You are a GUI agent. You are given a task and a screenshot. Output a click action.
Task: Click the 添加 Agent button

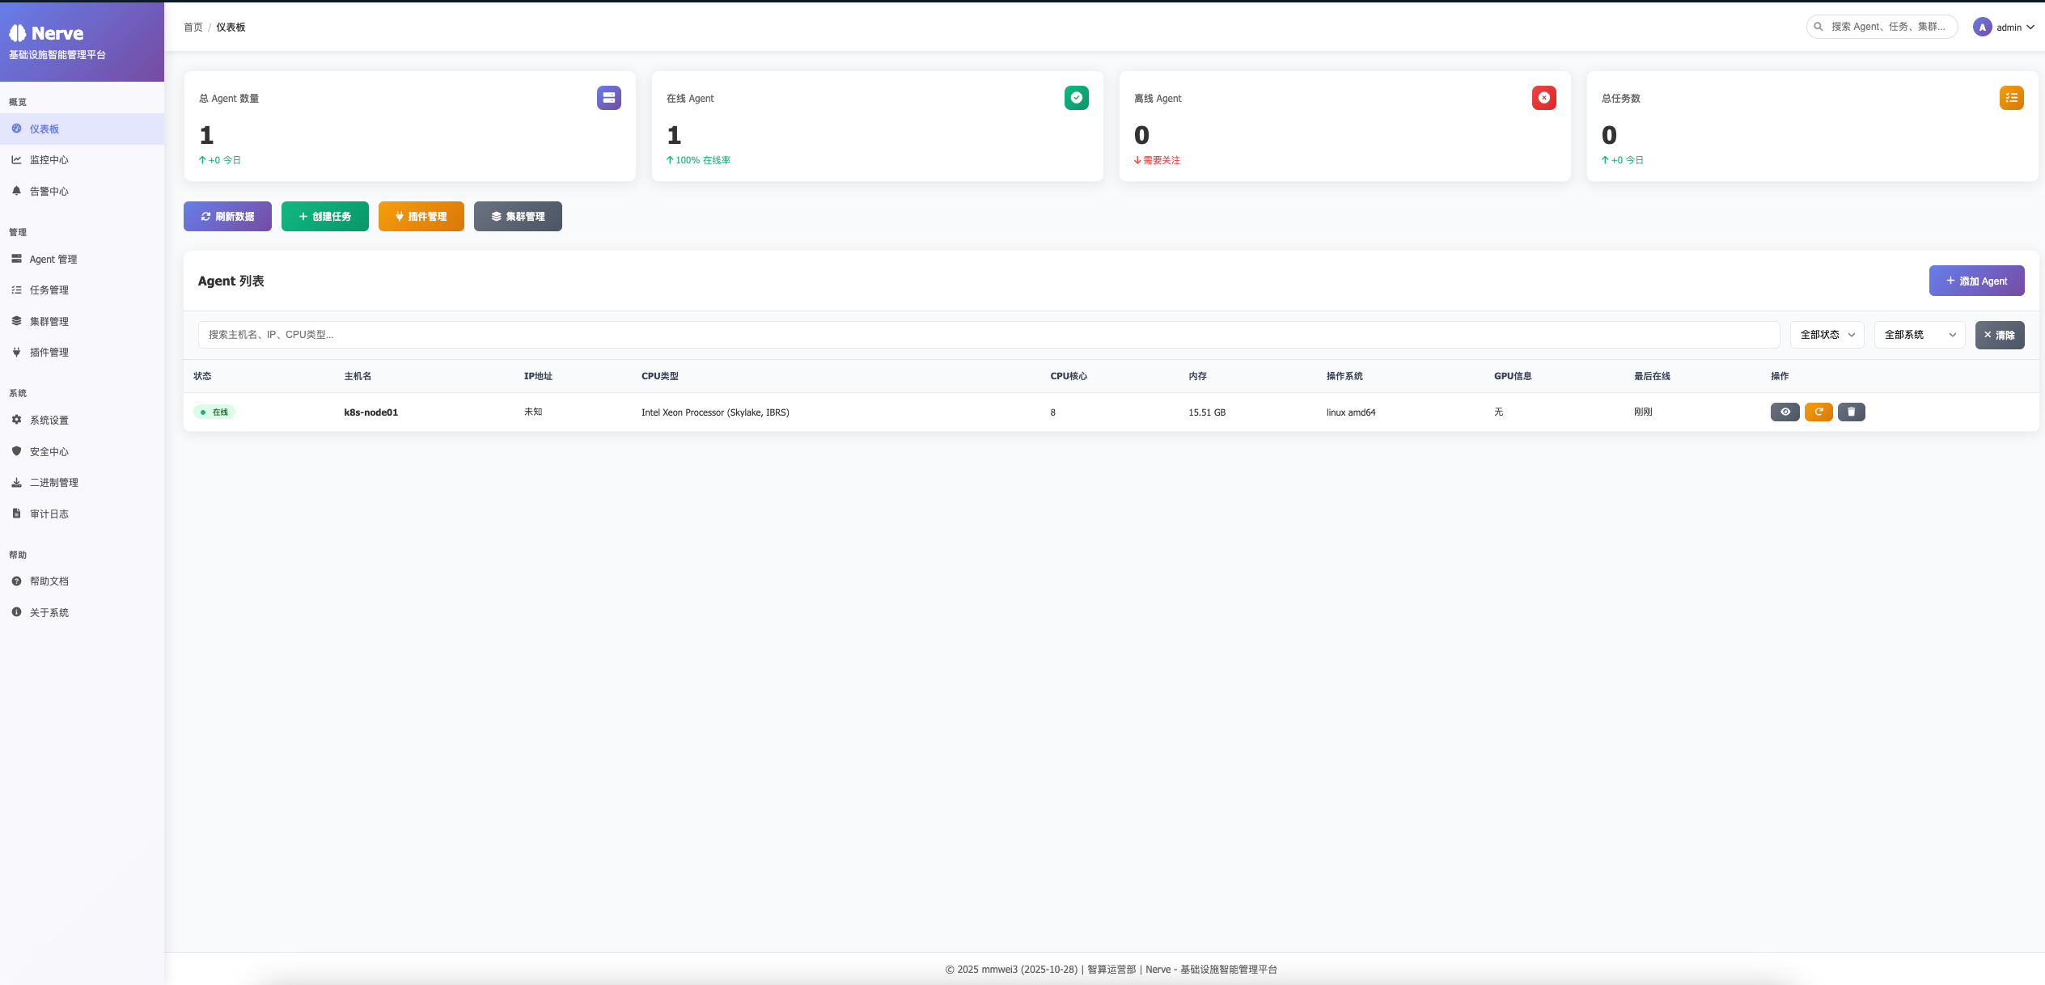click(1975, 281)
